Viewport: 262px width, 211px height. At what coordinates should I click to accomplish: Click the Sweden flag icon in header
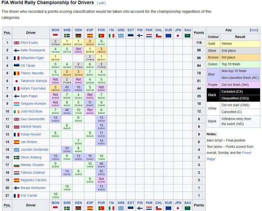(67, 36)
